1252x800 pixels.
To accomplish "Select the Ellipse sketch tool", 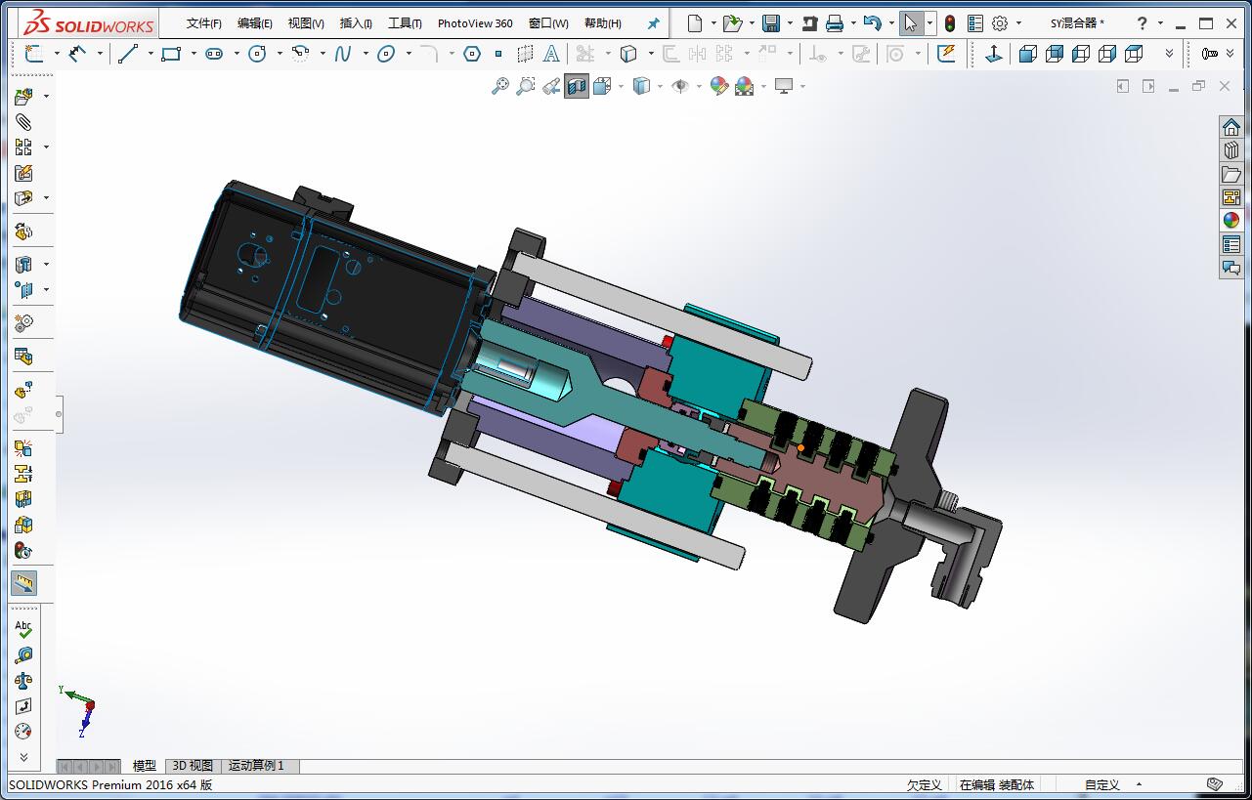I will tap(386, 54).
